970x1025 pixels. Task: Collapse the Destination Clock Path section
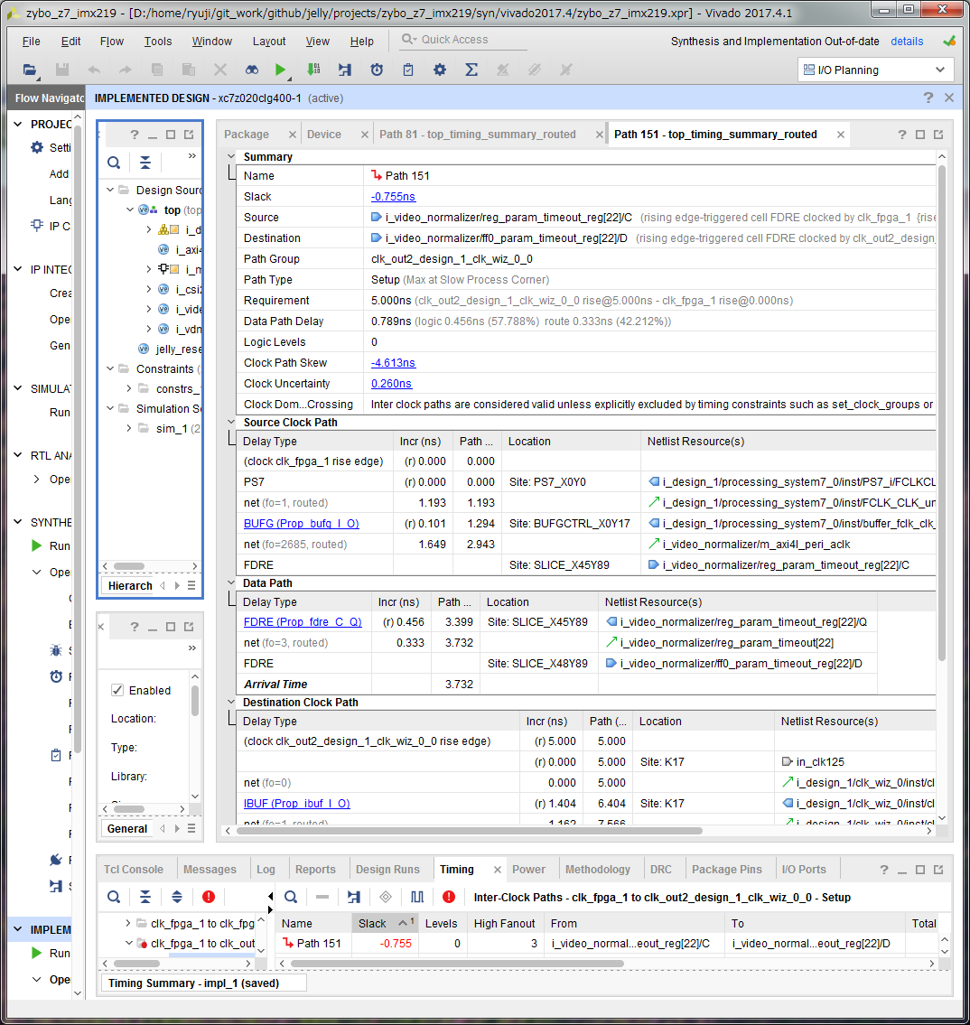coord(230,702)
